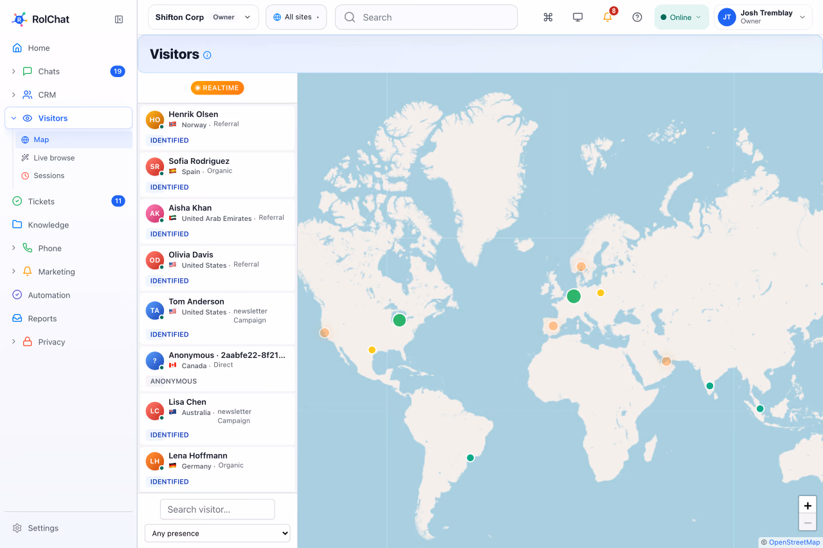The height and width of the screenshot is (548, 823).
Task: Open Josh Tremblay account menu
Action: (x=763, y=17)
